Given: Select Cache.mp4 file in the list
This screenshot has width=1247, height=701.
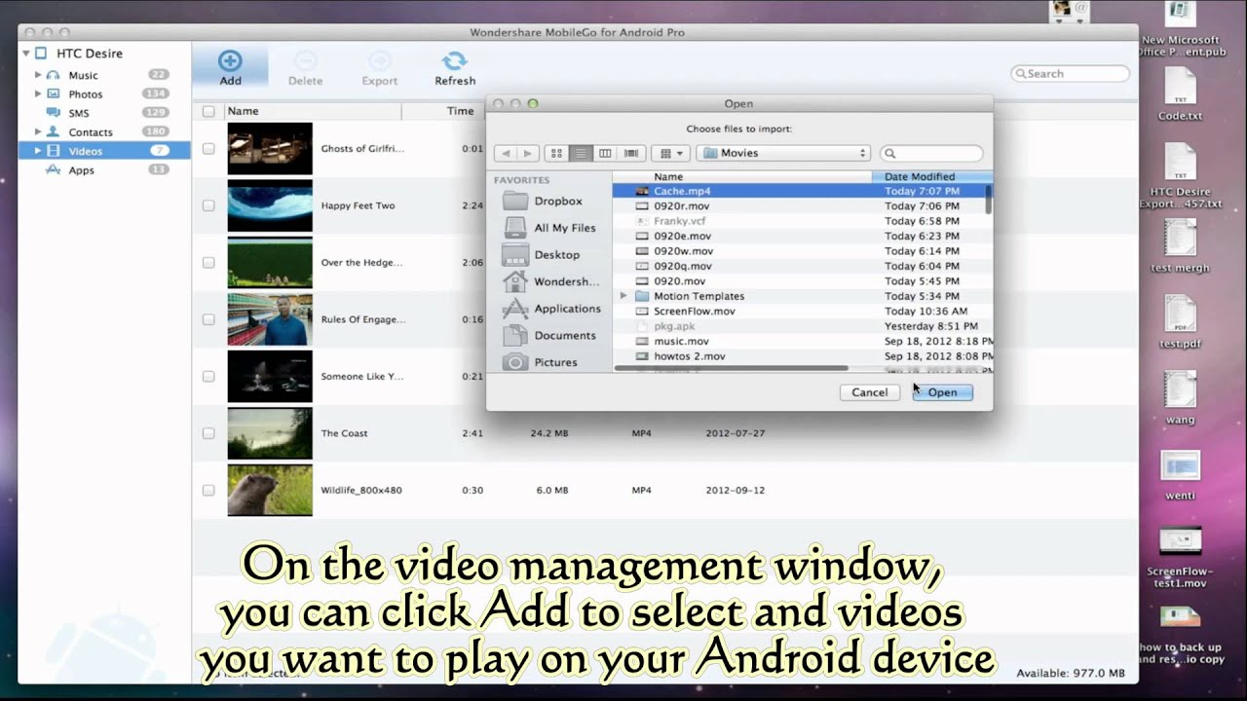Looking at the screenshot, I should [x=802, y=191].
